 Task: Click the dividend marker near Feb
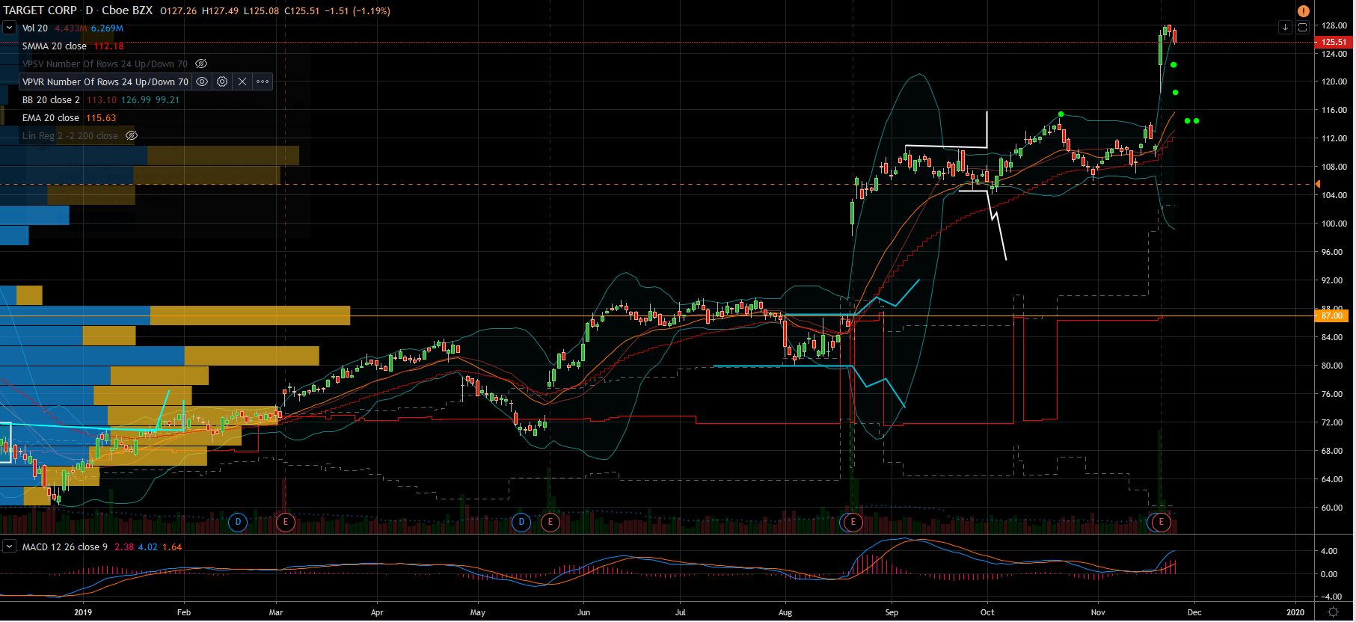coord(238,522)
